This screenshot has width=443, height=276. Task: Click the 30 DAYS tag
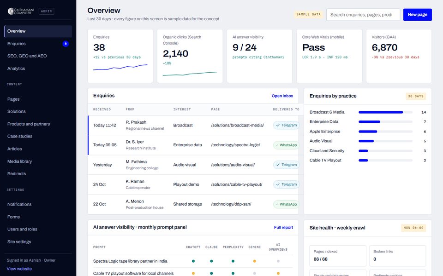pos(416,96)
